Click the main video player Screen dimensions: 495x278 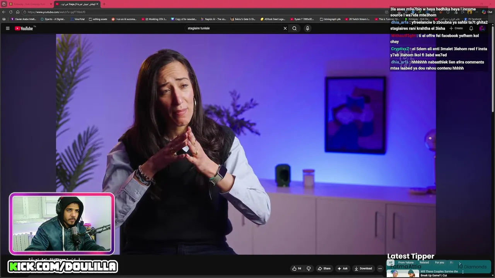[x=246, y=144]
